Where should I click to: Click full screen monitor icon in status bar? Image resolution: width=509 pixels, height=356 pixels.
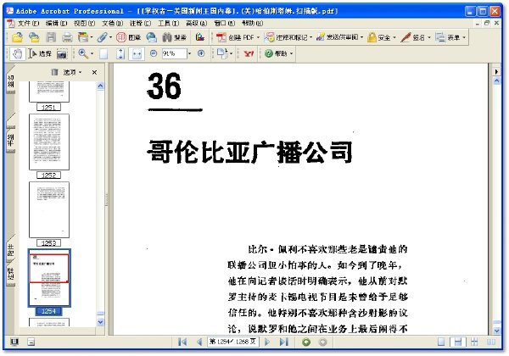click(x=14, y=342)
